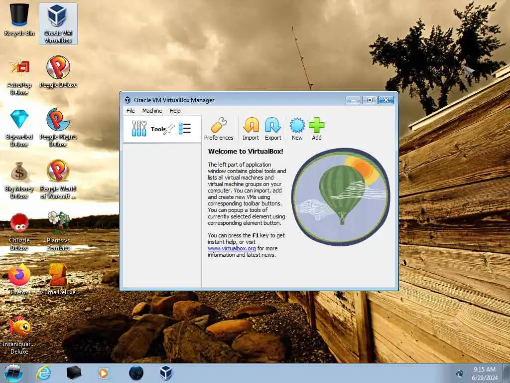The height and width of the screenshot is (383, 510).
Task: Select the Big Money Deluxe desktop icon
Action: pyautogui.click(x=19, y=180)
